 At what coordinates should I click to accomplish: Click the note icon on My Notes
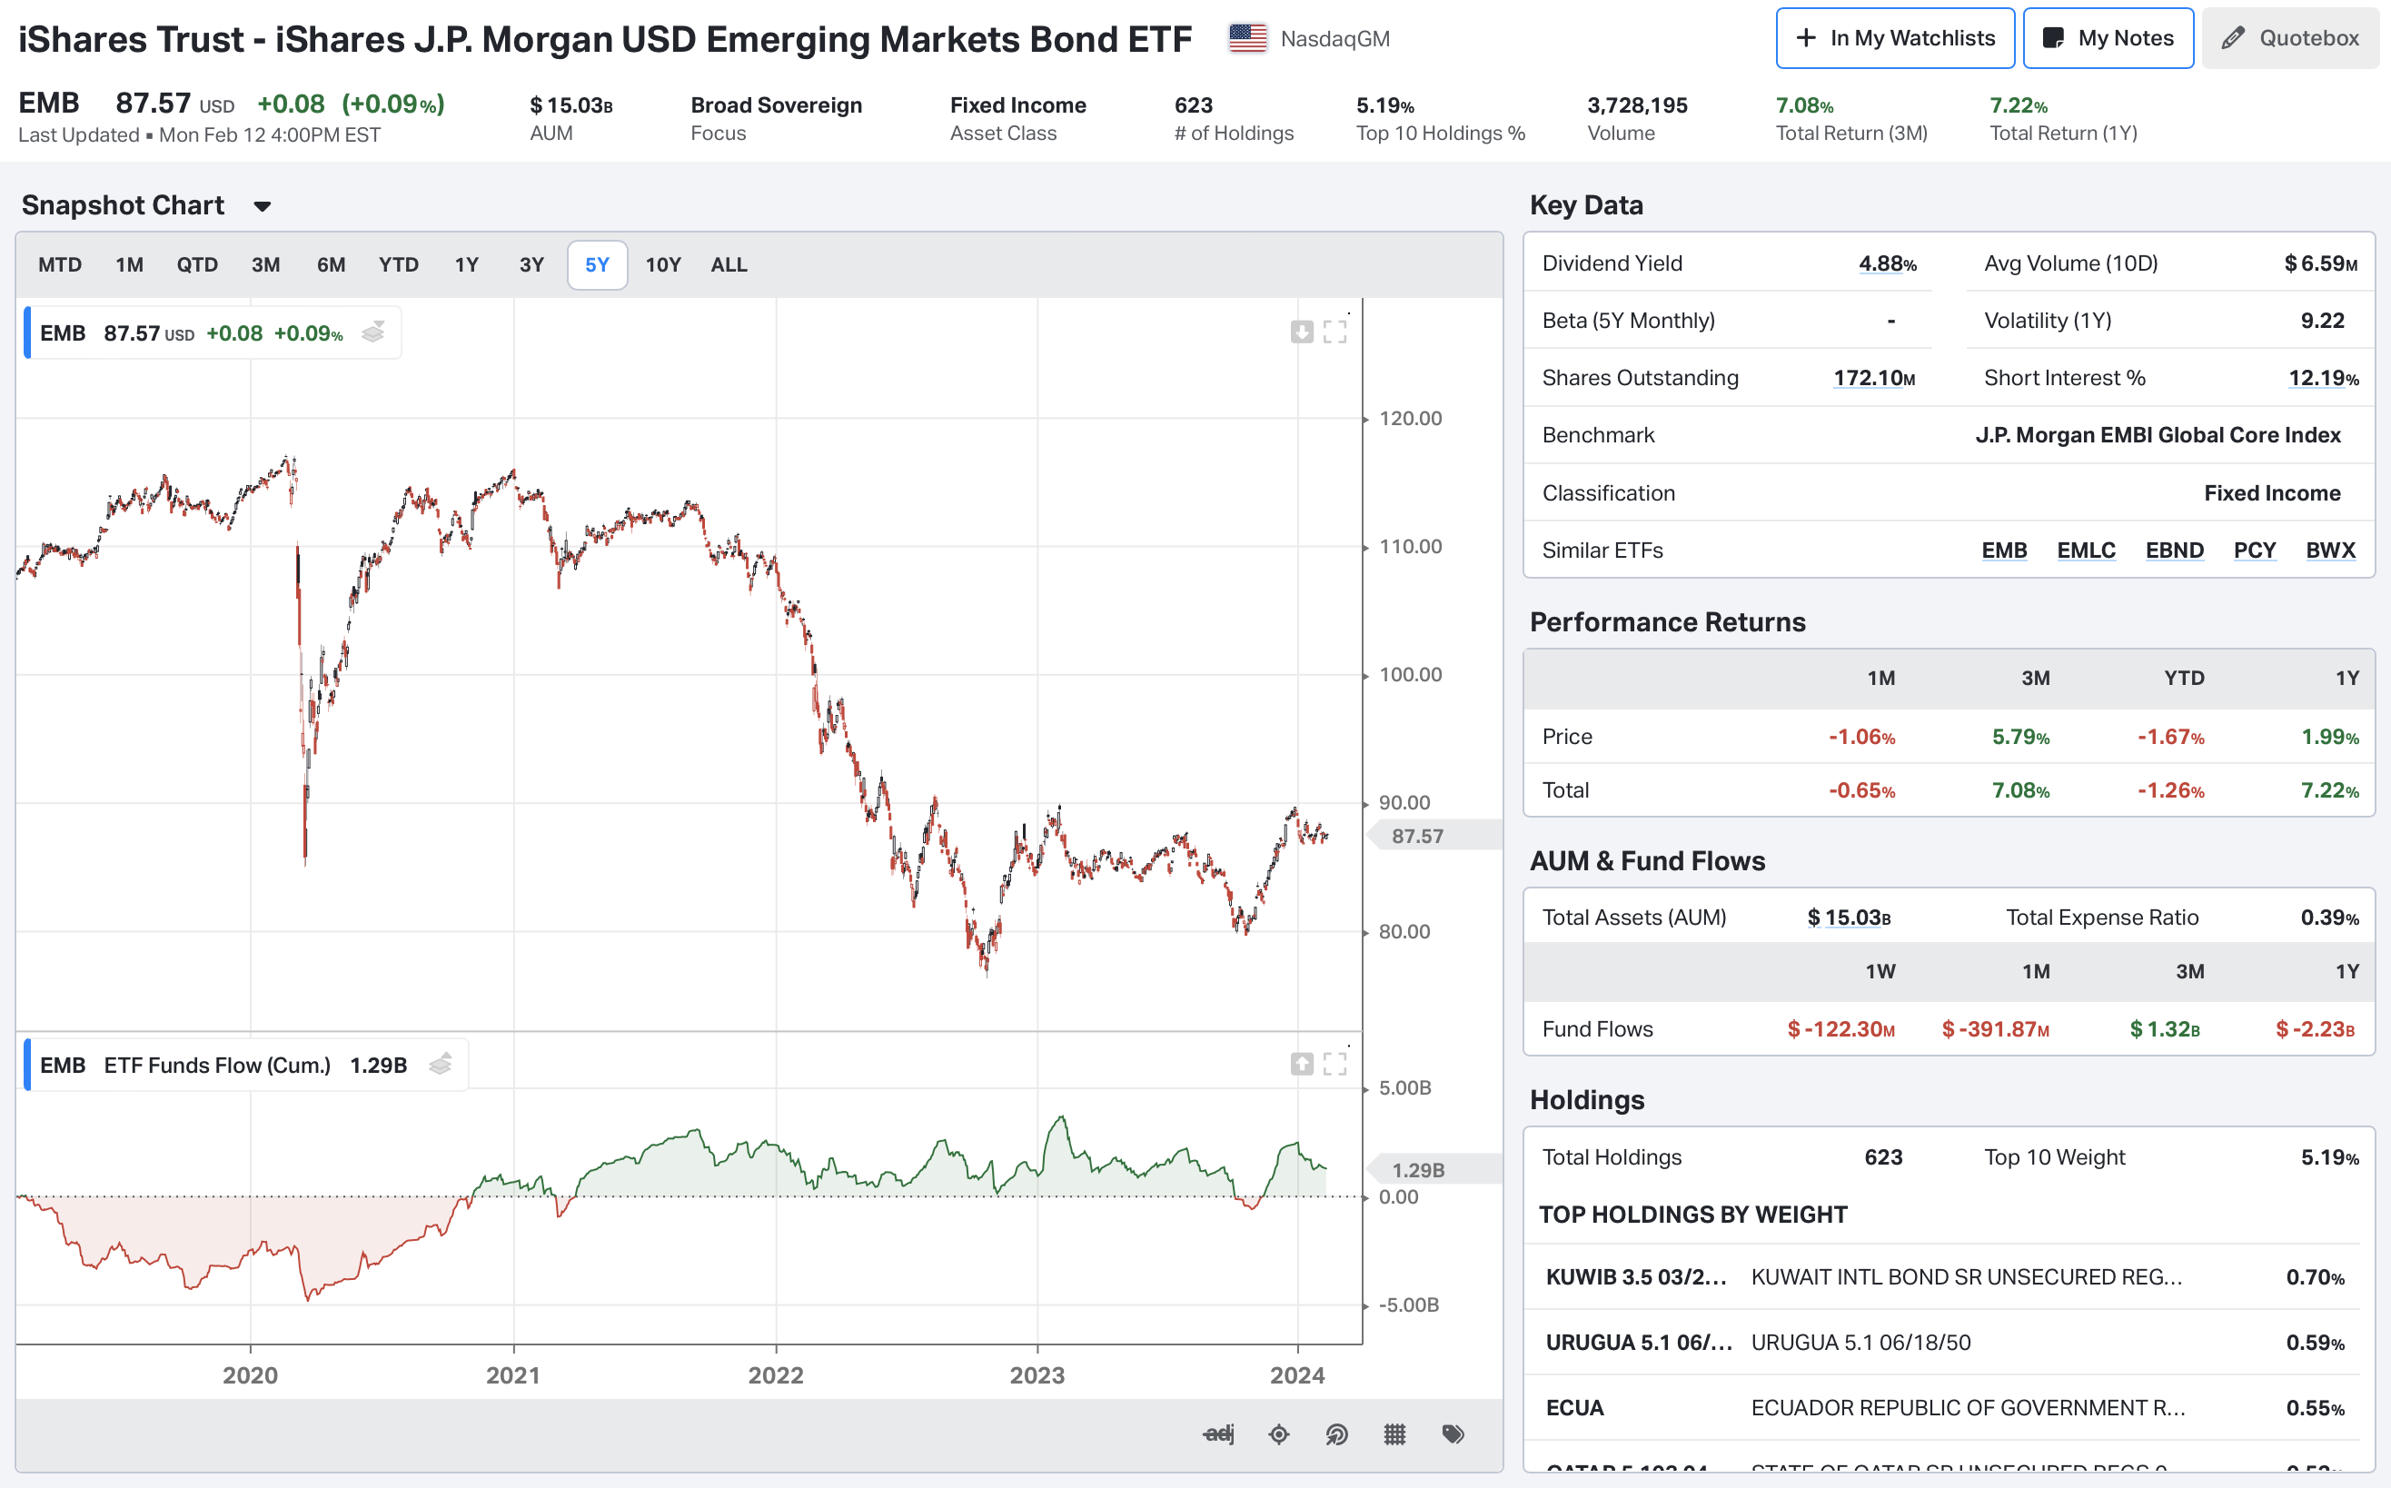click(2053, 38)
